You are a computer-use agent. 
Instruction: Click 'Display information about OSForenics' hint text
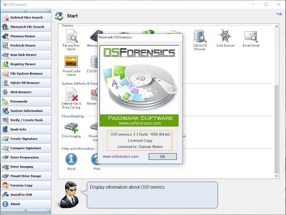click(127, 187)
